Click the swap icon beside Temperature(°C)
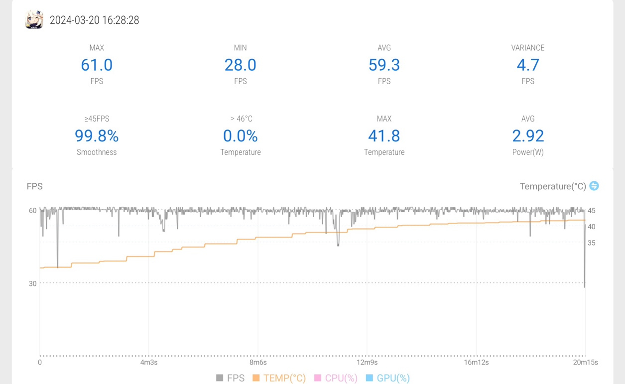This screenshot has height=384, width=625. pyautogui.click(x=594, y=186)
